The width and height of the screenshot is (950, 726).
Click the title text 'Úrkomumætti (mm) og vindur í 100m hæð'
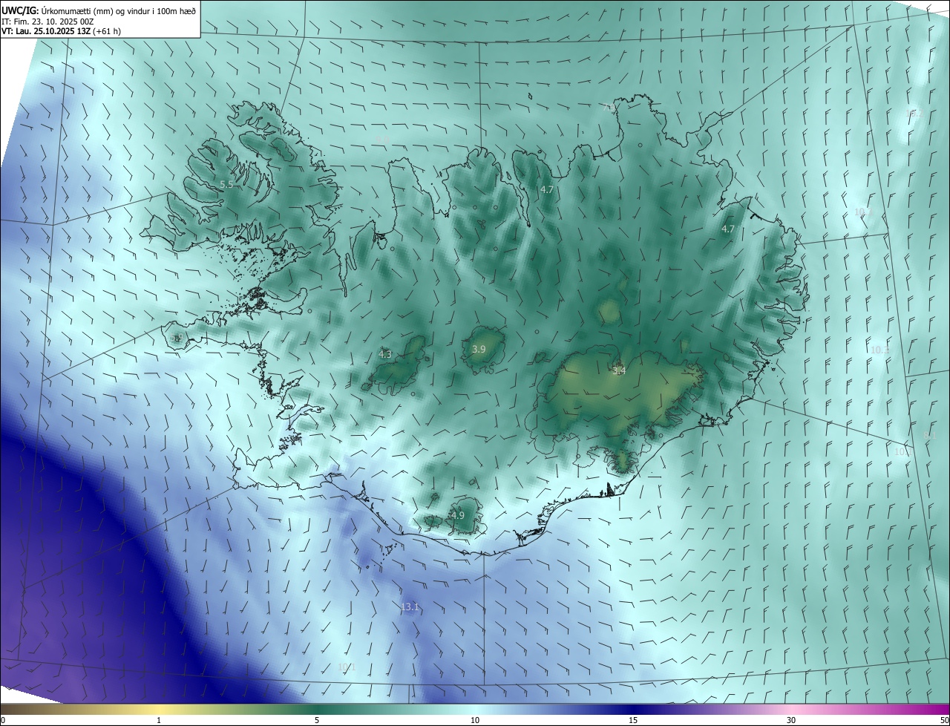pyautogui.click(x=120, y=10)
